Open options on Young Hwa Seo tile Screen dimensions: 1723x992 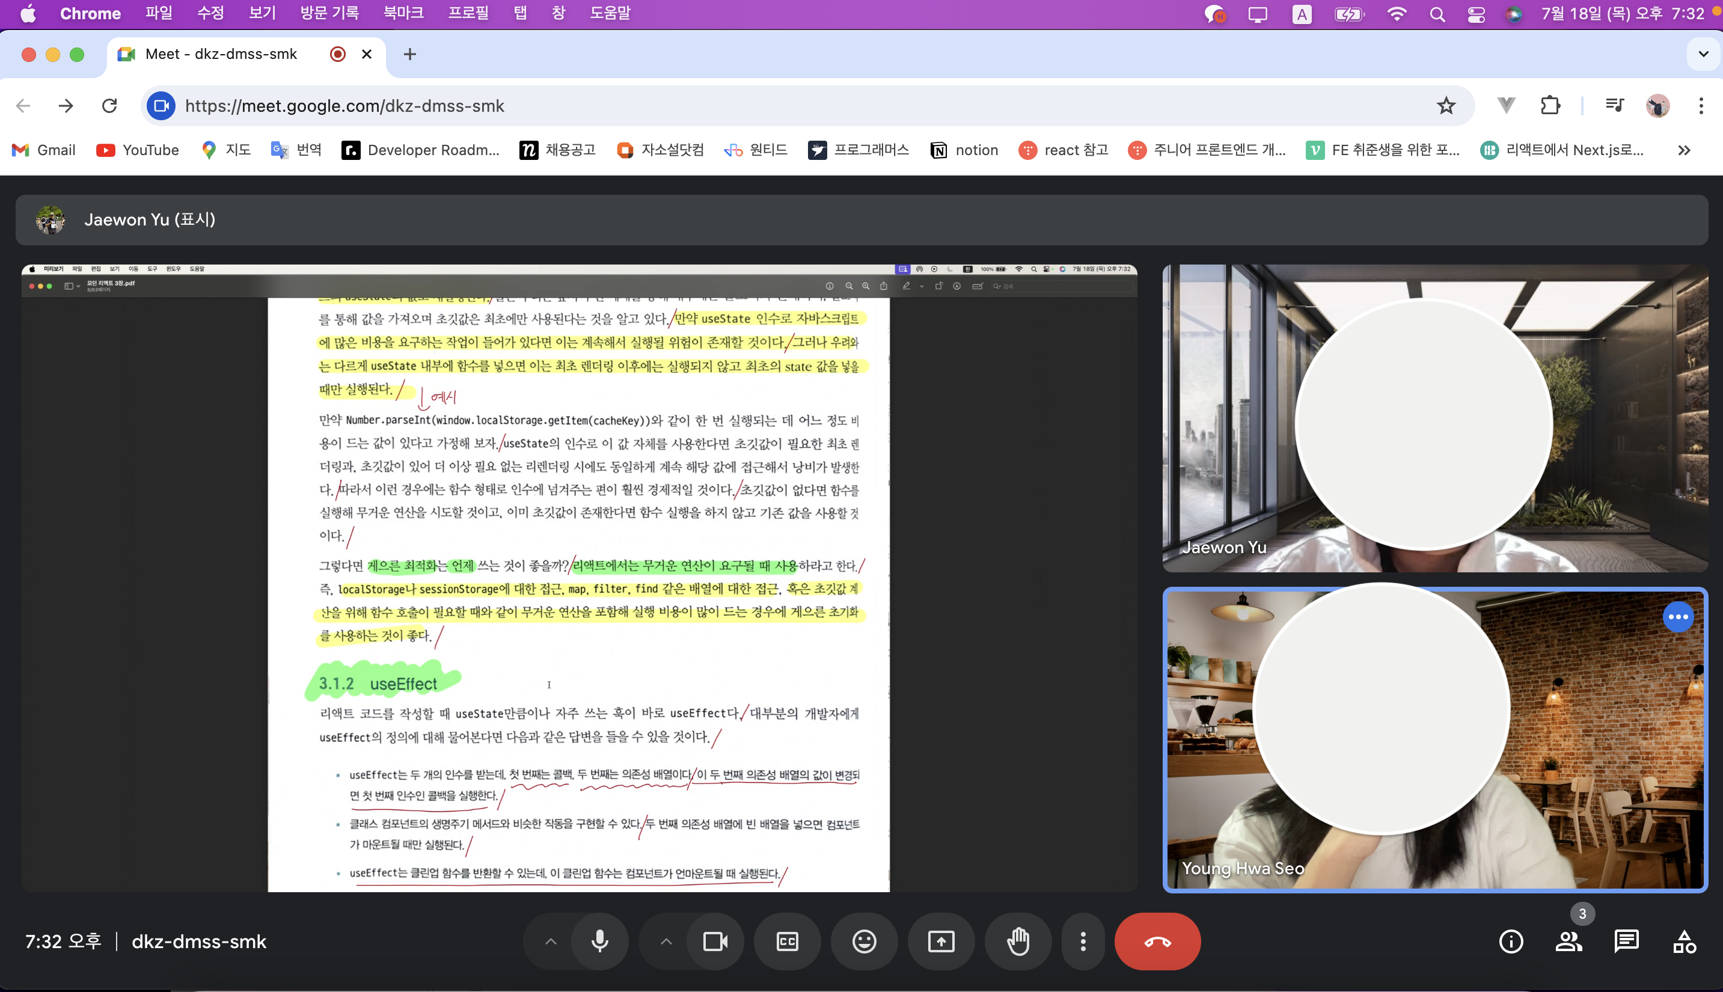pyautogui.click(x=1677, y=617)
